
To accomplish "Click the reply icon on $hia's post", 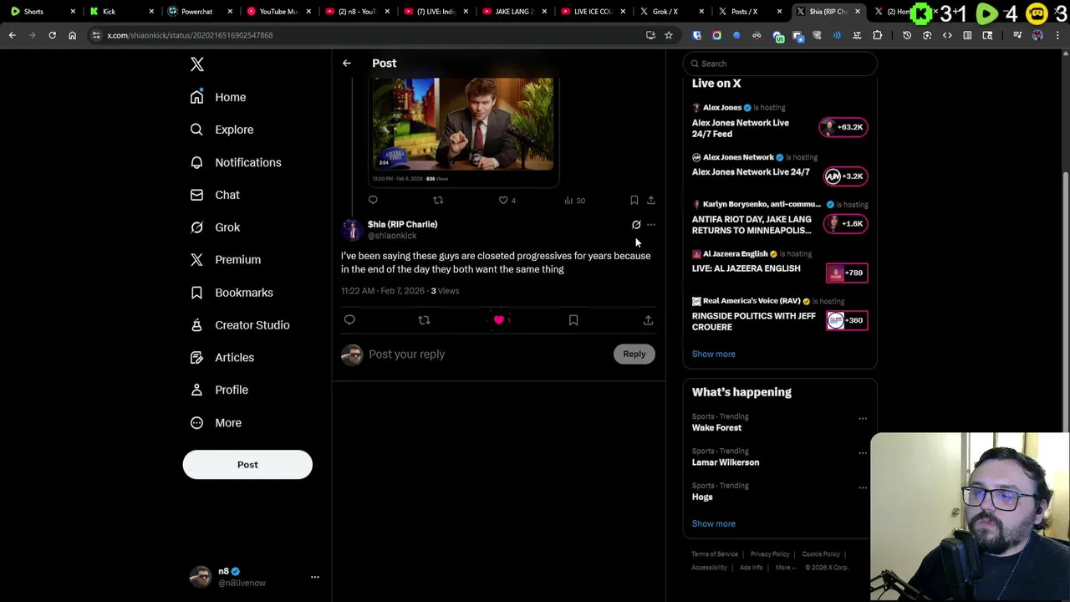I will click(349, 320).
